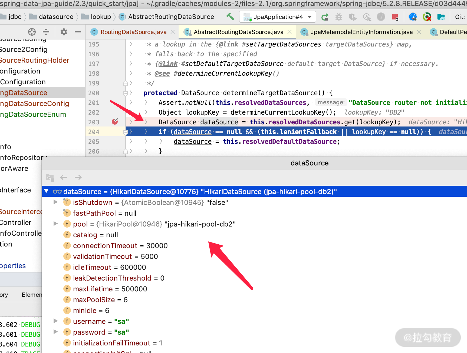Collapse the dataSource root node triangle
This screenshot has height=353, width=467.
tap(47, 191)
